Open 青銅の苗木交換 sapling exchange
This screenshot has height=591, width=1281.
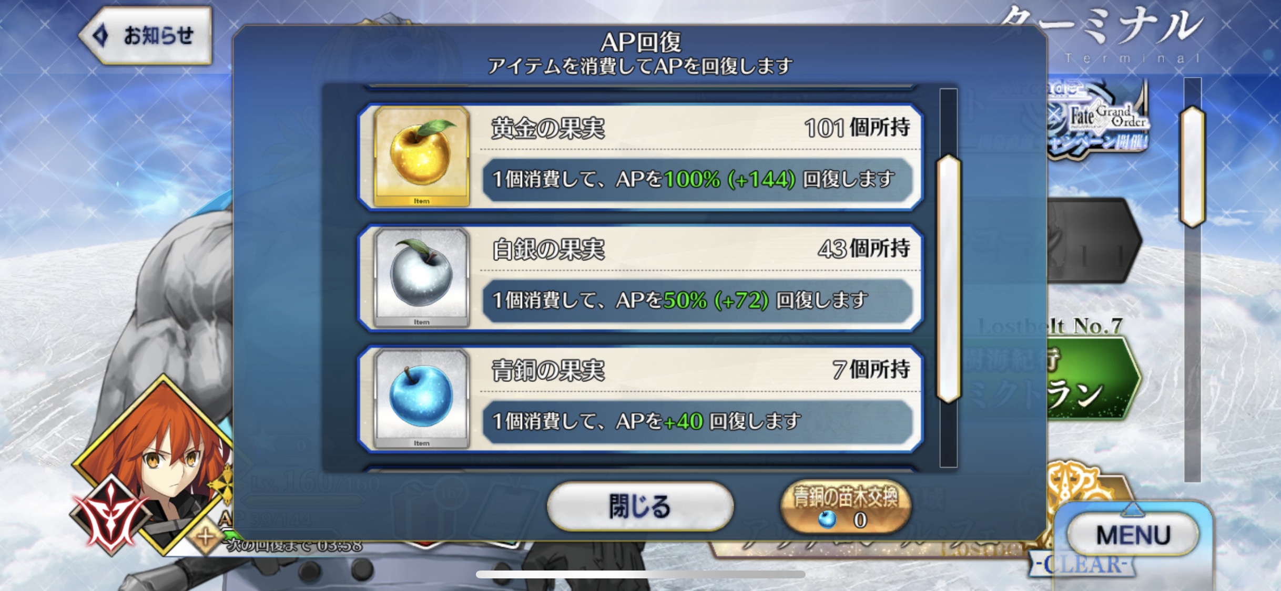point(846,507)
